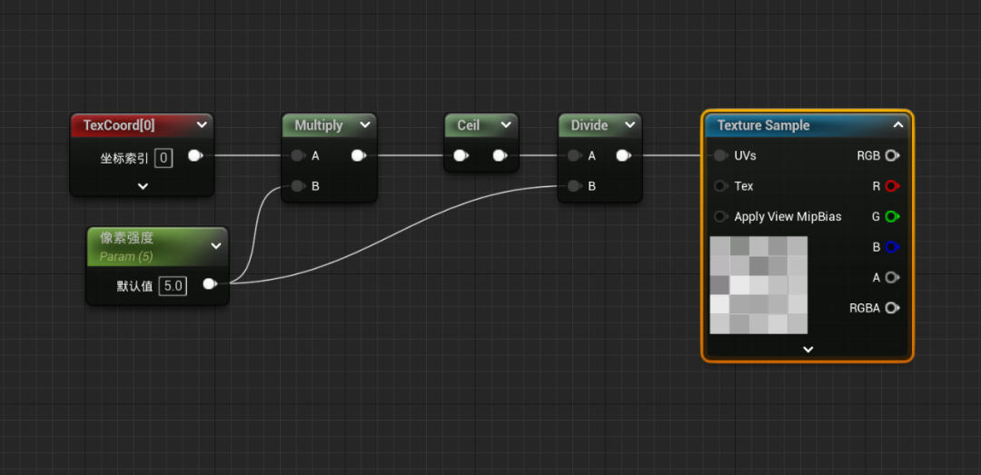Click the Texture Sample RGBA output pin

tap(892, 308)
